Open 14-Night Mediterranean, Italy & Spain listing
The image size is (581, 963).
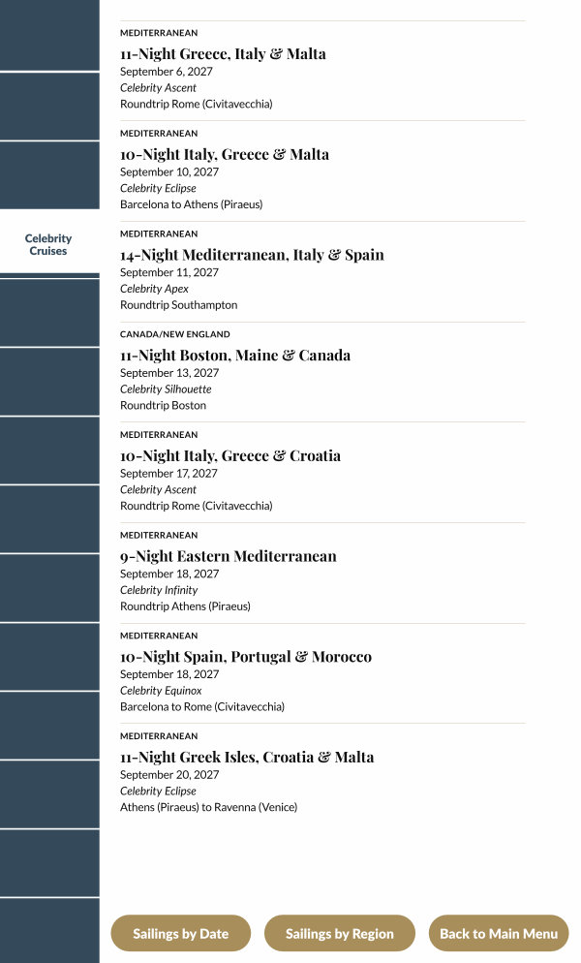click(252, 256)
